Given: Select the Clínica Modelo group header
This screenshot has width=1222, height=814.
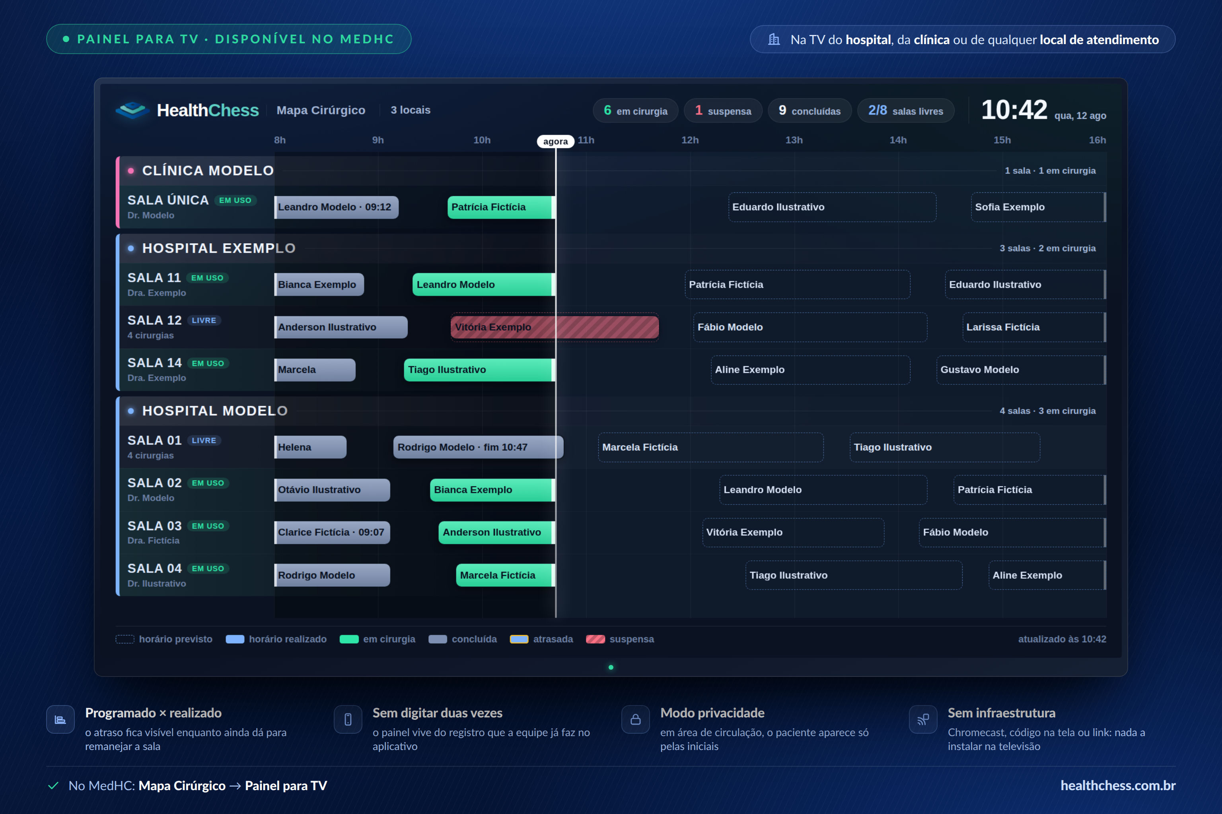Looking at the screenshot, I should pos(611,171).
